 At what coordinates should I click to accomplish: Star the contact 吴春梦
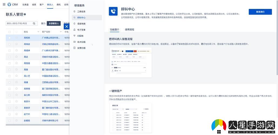(16, 108)
